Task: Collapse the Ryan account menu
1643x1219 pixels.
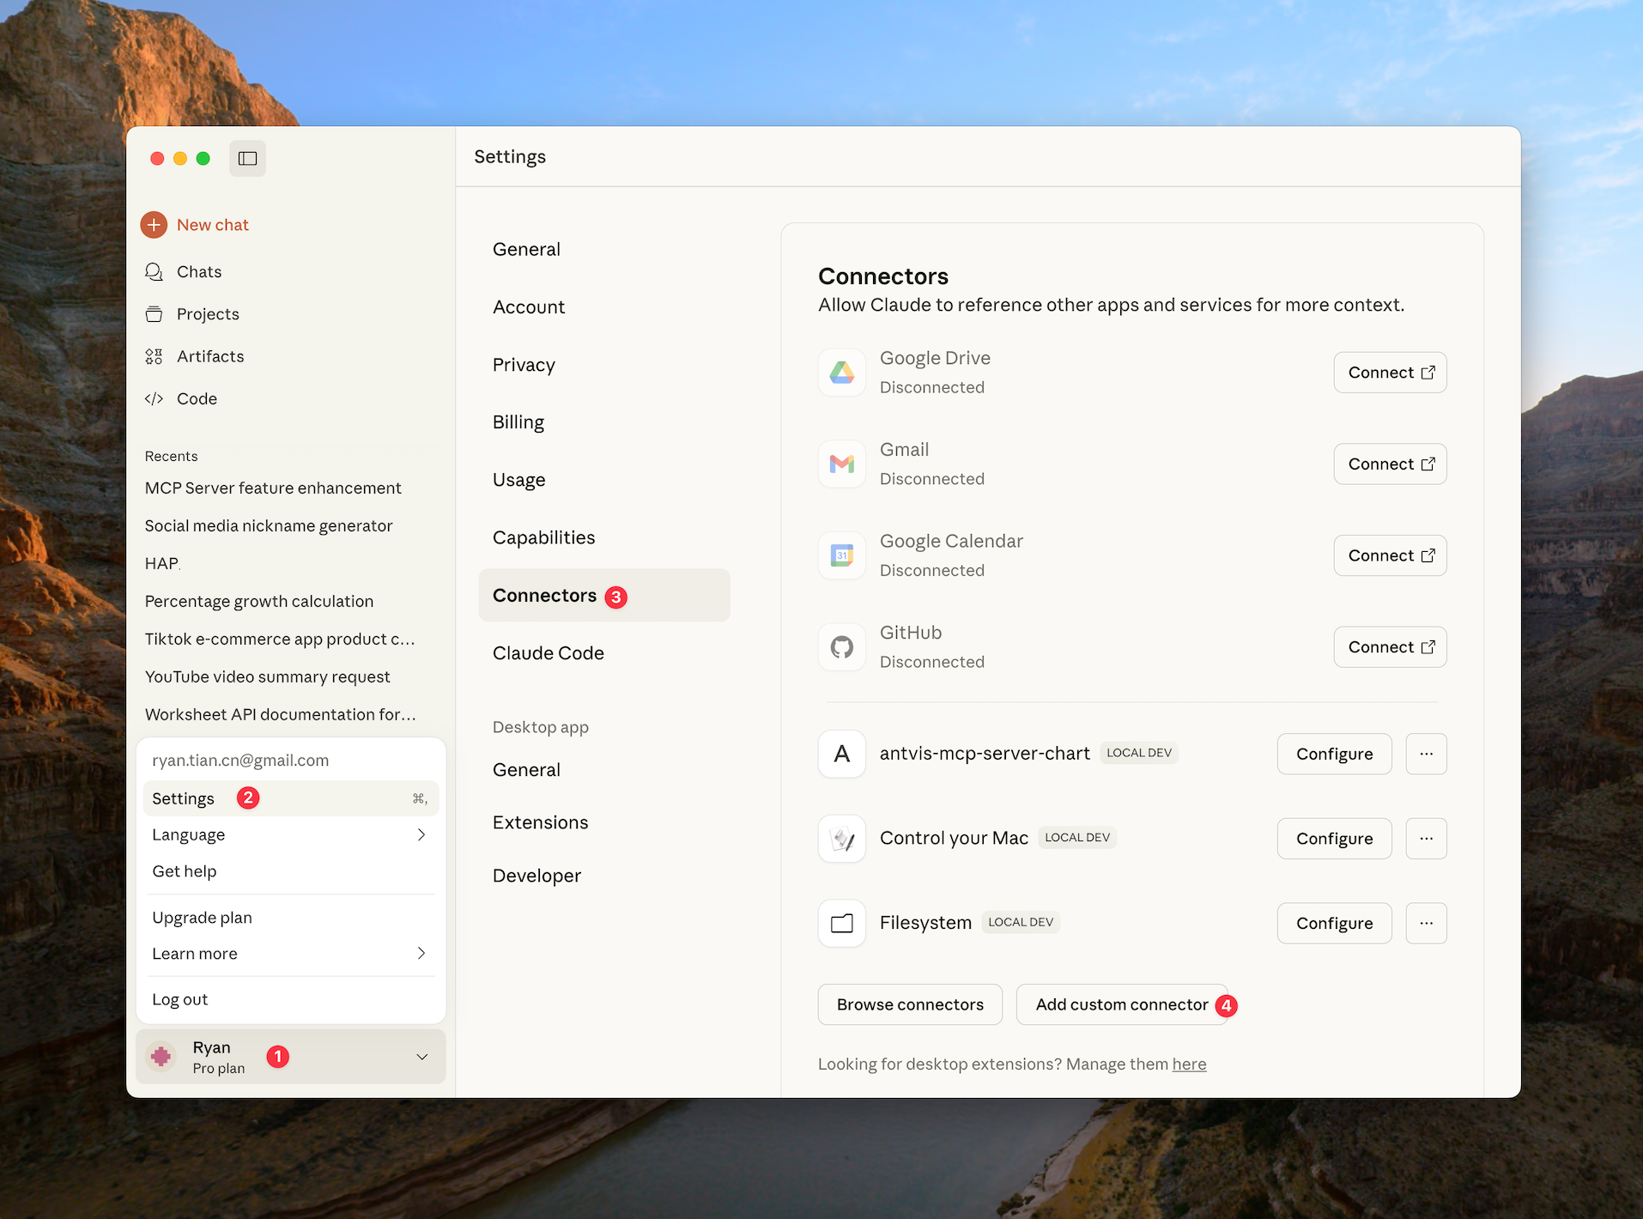Action: [421, 1057]
